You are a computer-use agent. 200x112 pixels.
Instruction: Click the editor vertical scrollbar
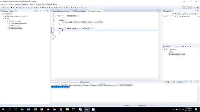159,45
